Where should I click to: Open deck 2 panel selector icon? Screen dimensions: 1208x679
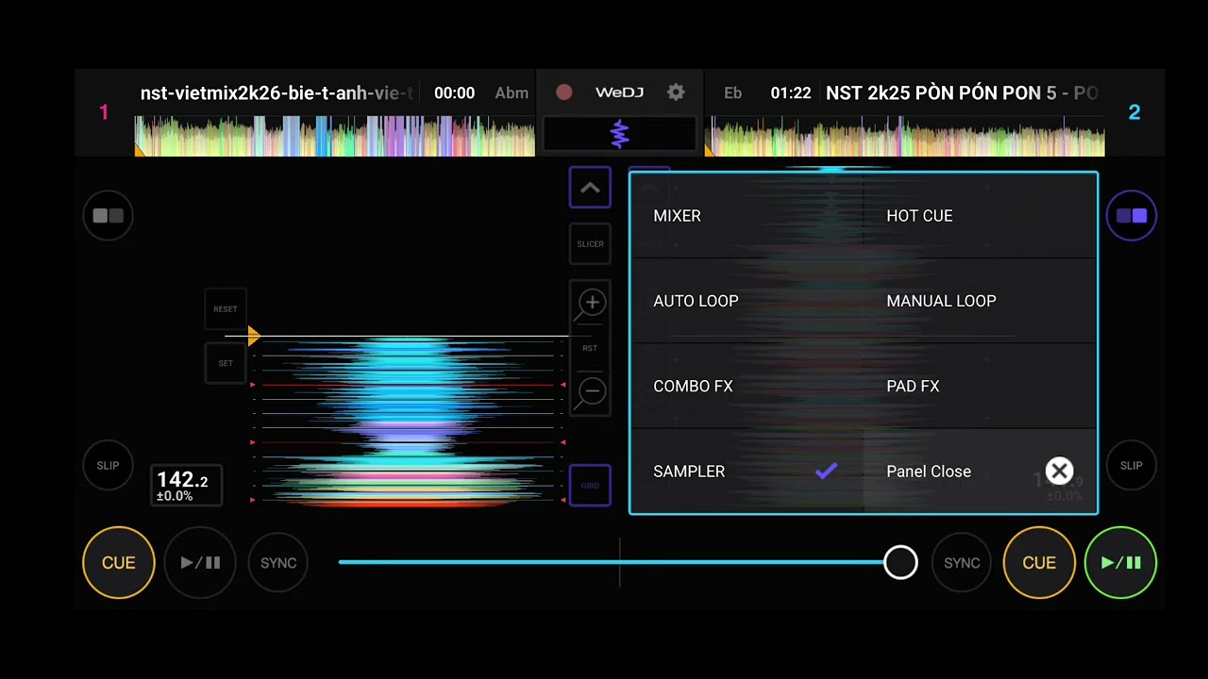pyautogui.click(x=1131, y=216)
